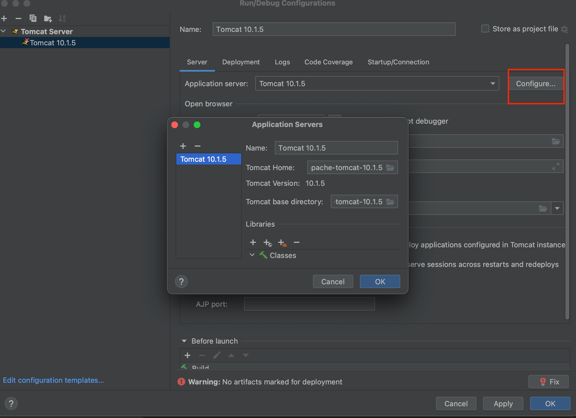Browse for Tomcat Home folder

(x=390, y=168)
